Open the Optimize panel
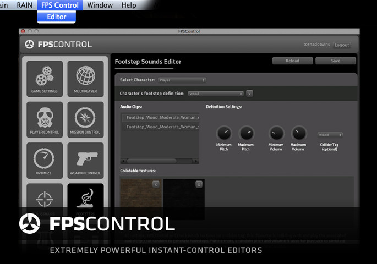377x264 pixels. click(x=45, y=161)
